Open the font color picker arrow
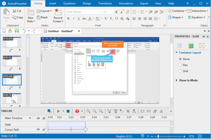Screen dimensions: 211x139 (93, 19)
